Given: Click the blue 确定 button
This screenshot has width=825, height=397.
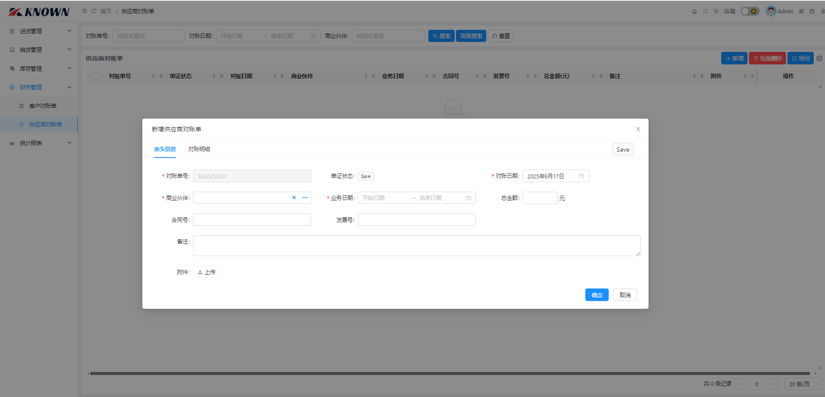Looking at the screenshot, I should point(597,295).
